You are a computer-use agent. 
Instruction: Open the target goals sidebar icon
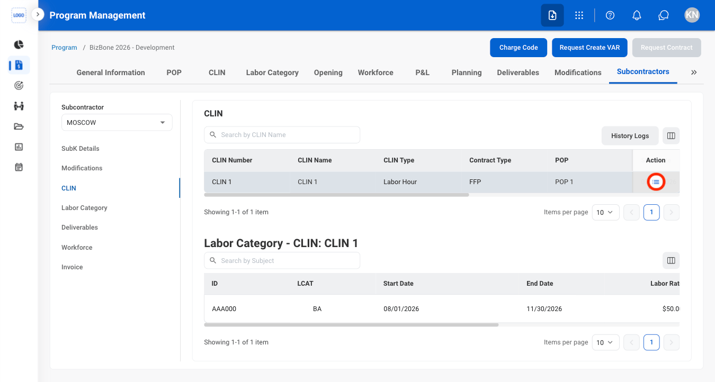tap(19, 85)
